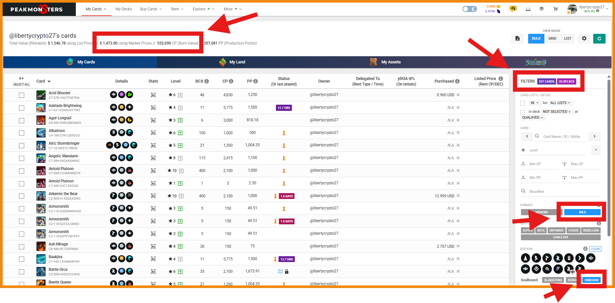Image resolution: width=615 pixels, height=303 pixels.
Task: Tick the checkbox for Adelade Brightwing
Action: pos(21,108)
